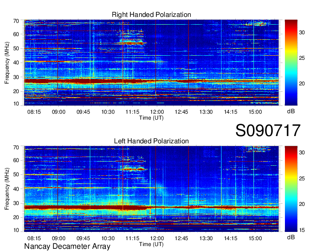The width and height of the screenshot is (310, 252).
Task: Click the 15:00 time tick on Right Handed plot
Action: pos(255,112)
